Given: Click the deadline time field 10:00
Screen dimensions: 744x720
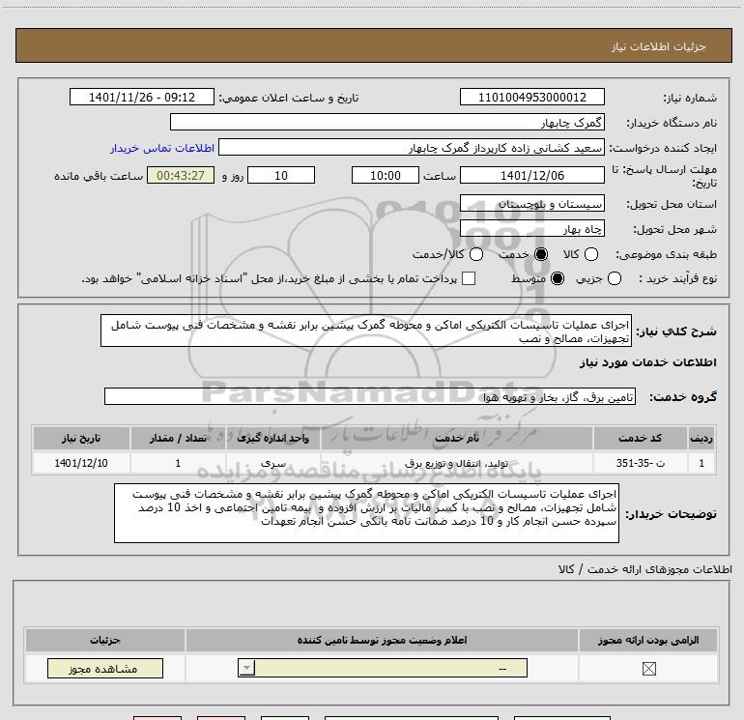Looking at the screenshot, I should tap(386, 175).
